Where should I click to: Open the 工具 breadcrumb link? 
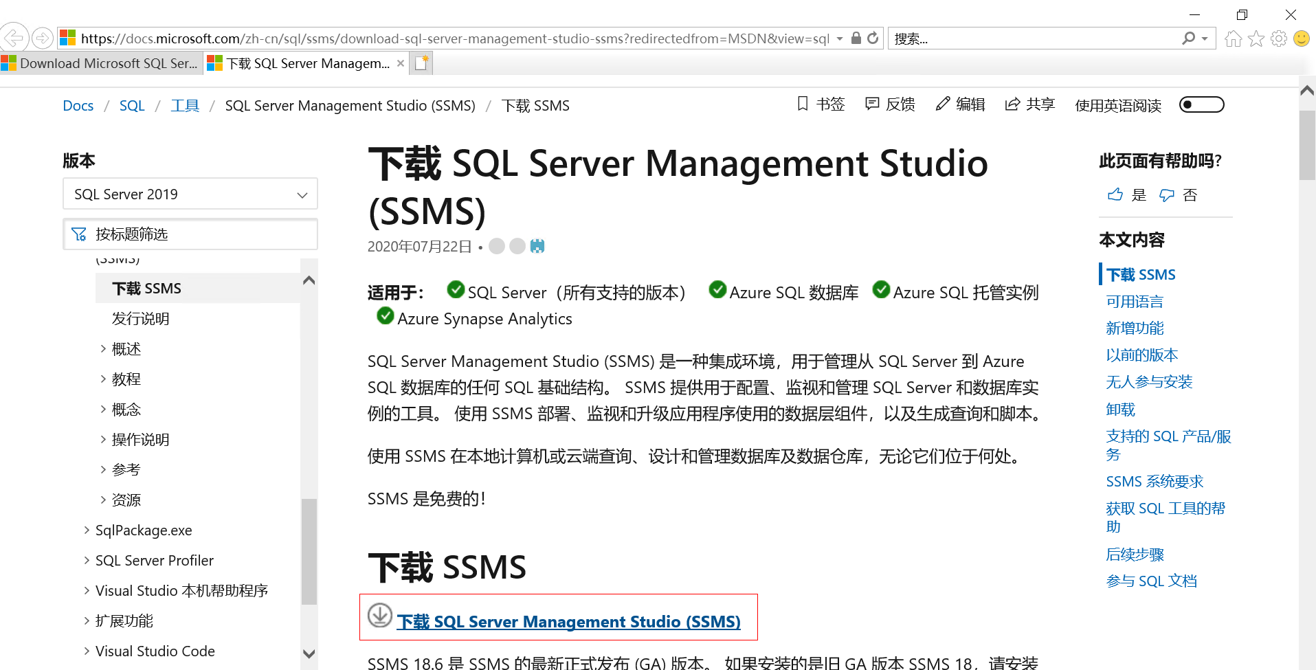pos(185,106)
